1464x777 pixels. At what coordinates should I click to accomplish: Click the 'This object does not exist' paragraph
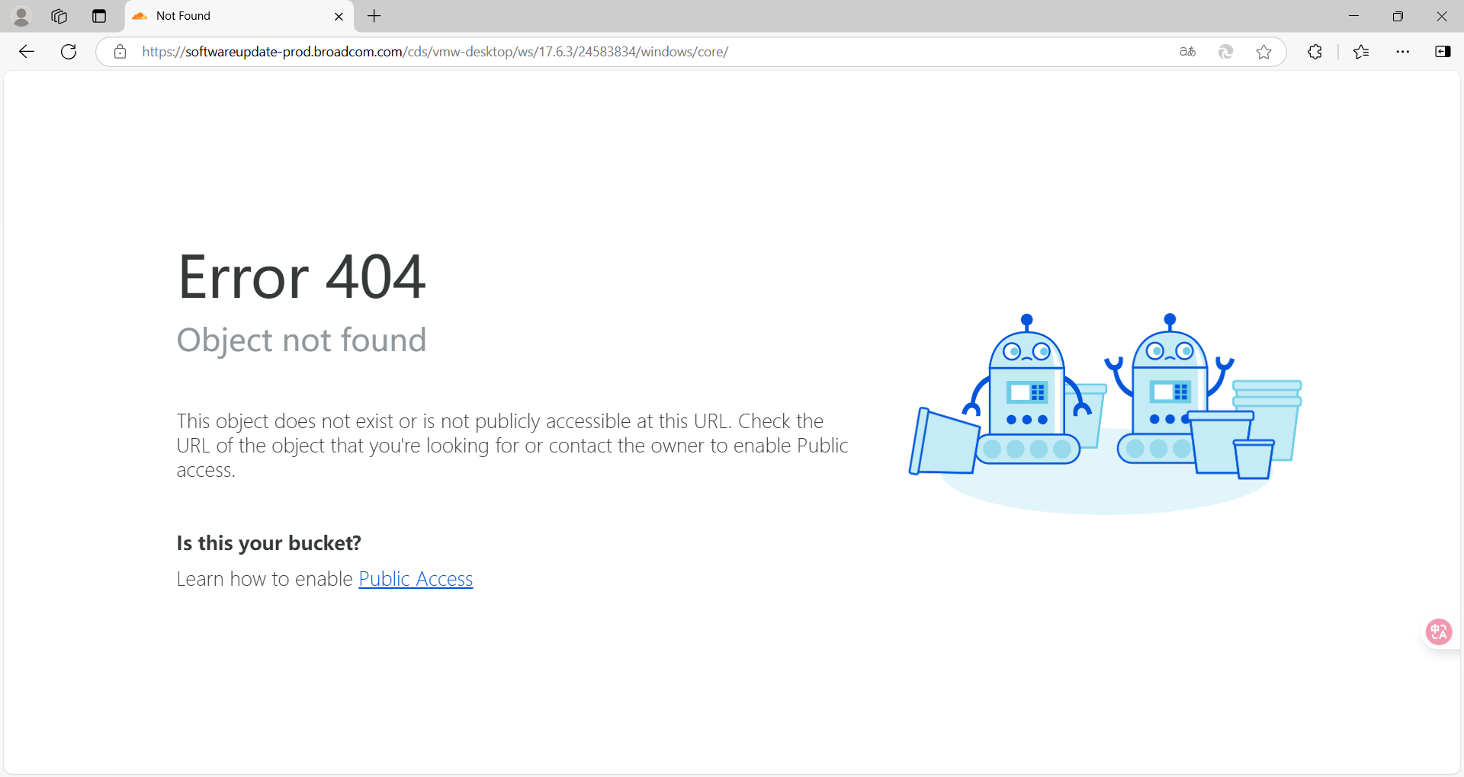coord(512,446)
